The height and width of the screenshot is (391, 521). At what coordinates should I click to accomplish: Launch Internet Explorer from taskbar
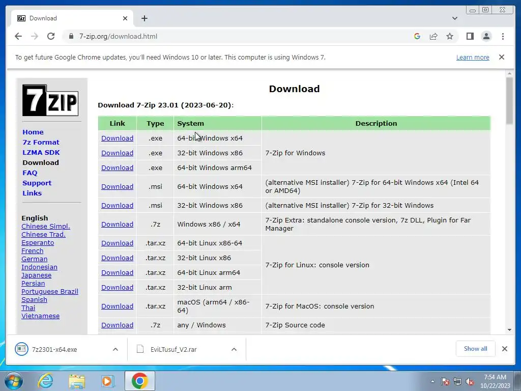45,381
